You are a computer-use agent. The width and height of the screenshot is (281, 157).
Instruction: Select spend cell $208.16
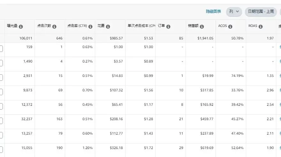point(116,119)
